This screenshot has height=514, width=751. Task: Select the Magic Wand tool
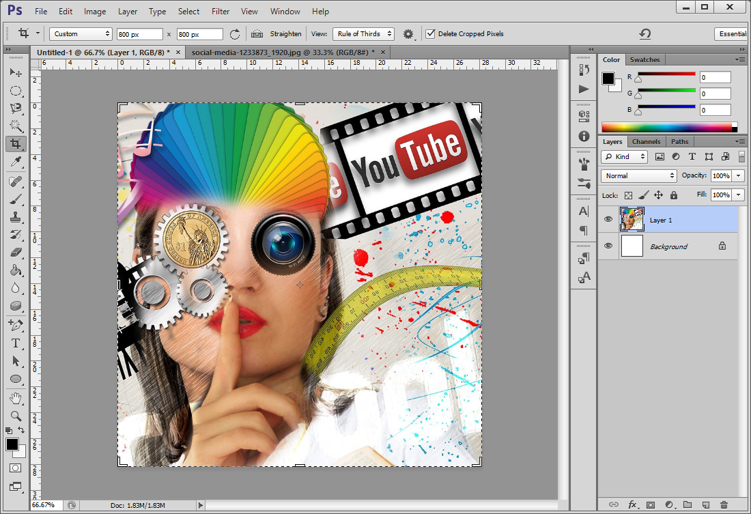(x=16, y=126)
